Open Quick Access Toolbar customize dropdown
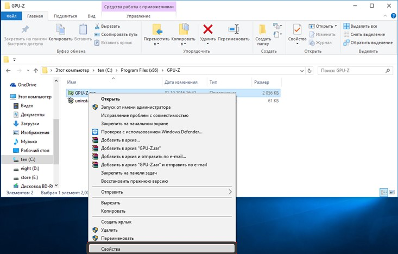This screenshot has height=254, width=398. (x=14, y=60)
